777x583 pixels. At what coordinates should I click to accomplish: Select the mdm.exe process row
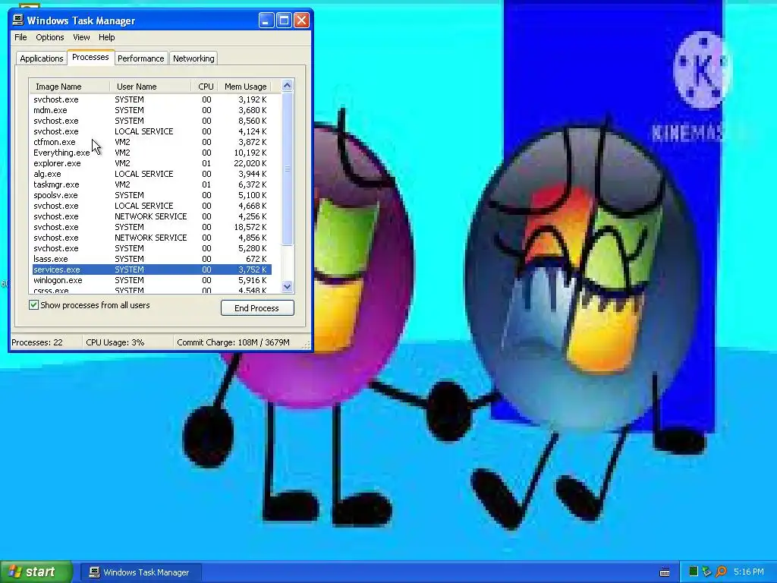point(152,110)
